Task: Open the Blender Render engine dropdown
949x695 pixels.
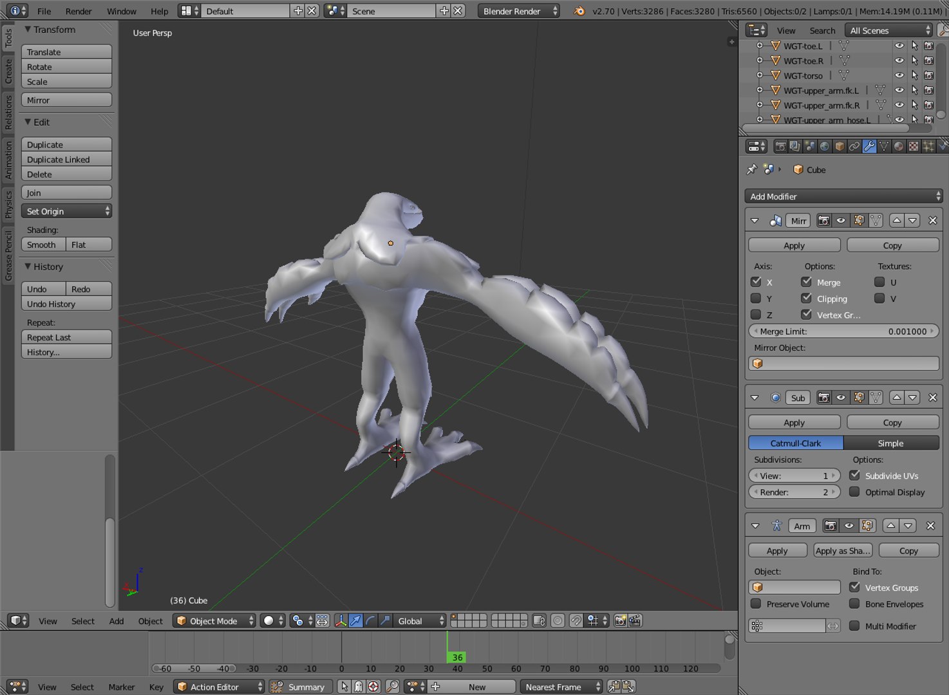Action: click(x=518, y=11)
